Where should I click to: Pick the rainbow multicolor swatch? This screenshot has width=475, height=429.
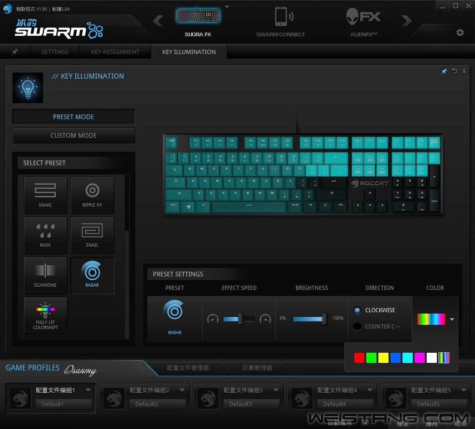pyautogui.click(x=444, y=358)
